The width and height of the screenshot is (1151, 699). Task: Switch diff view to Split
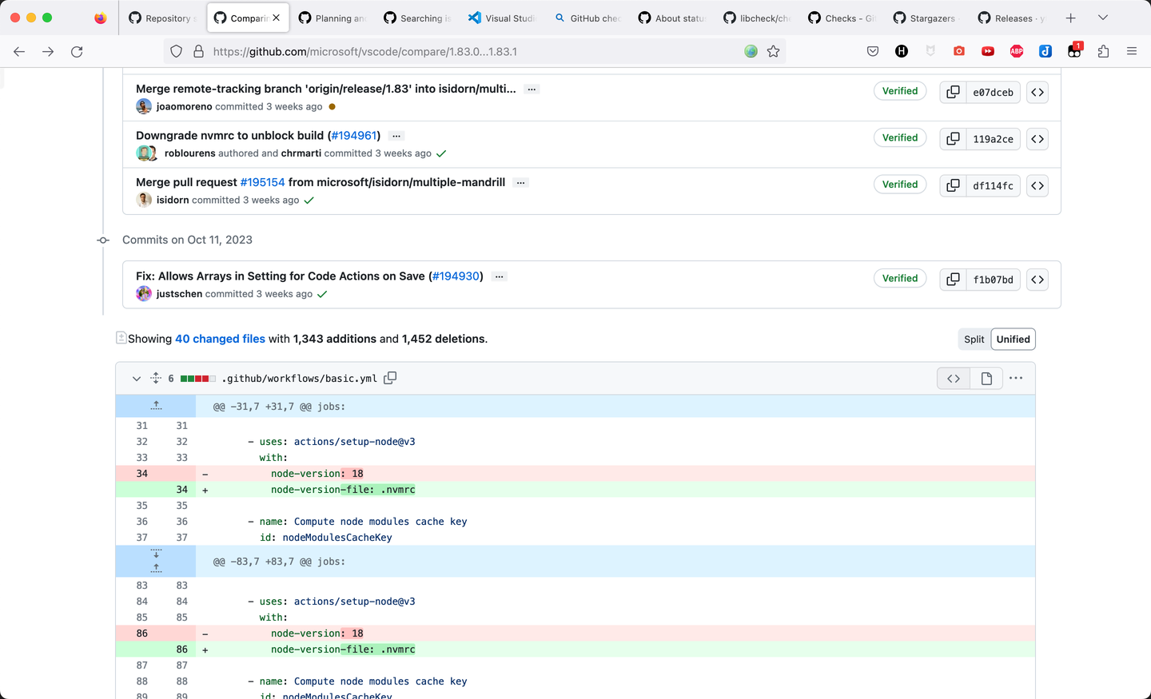[974, 339]
